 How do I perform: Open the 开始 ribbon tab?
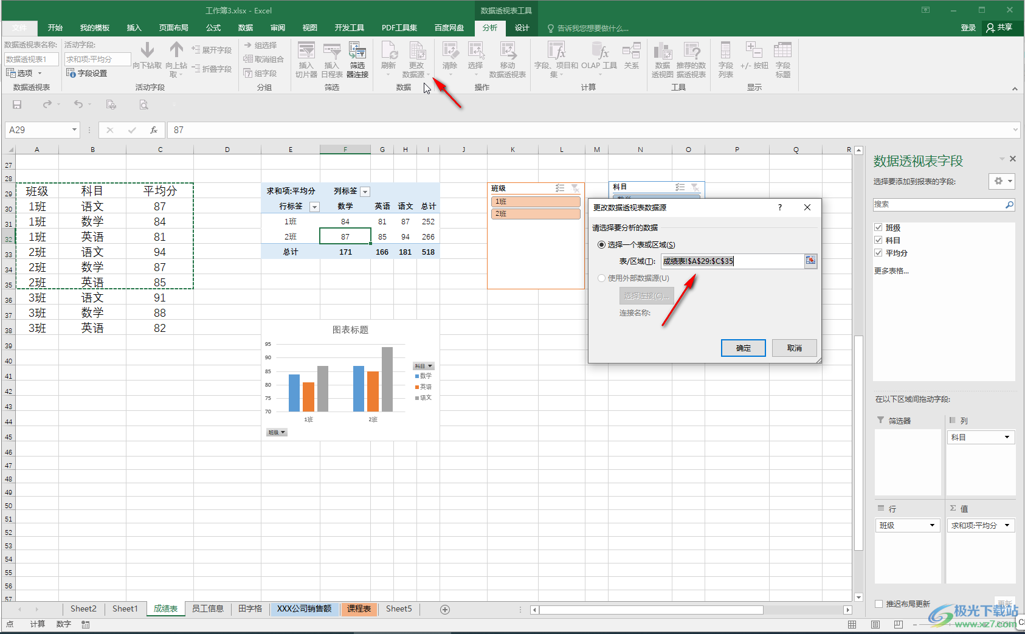click(55, 28)
